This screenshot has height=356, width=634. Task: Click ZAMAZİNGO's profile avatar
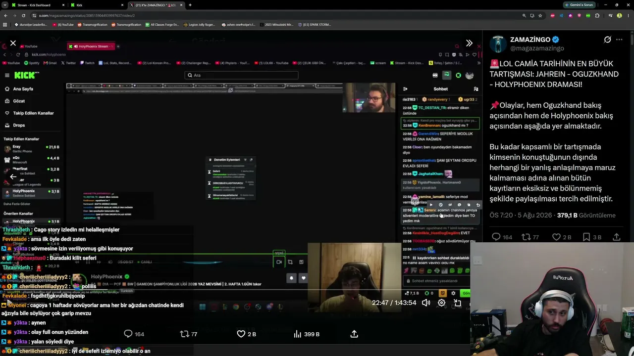(498, 44)
